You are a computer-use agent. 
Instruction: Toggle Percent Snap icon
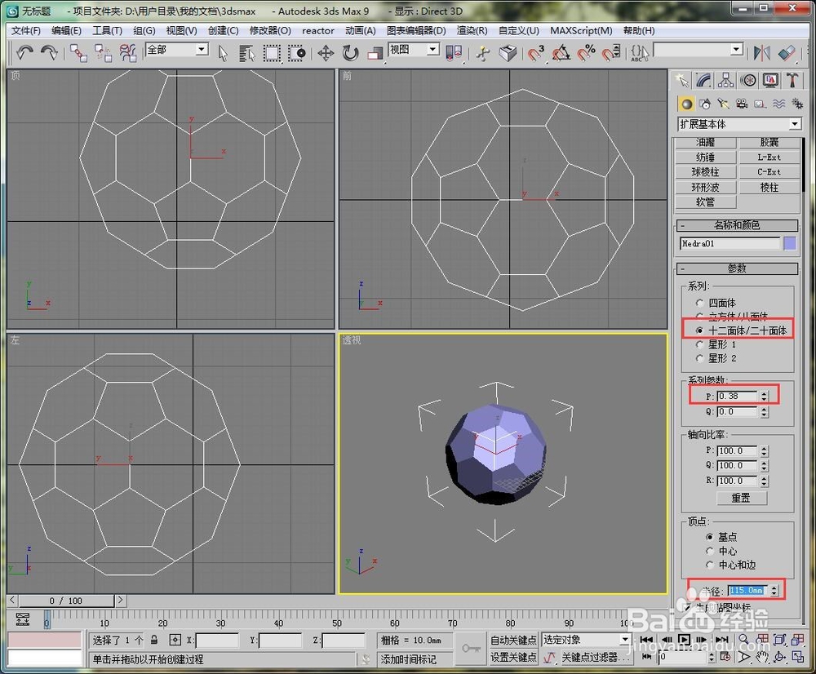tap(586, 53)
